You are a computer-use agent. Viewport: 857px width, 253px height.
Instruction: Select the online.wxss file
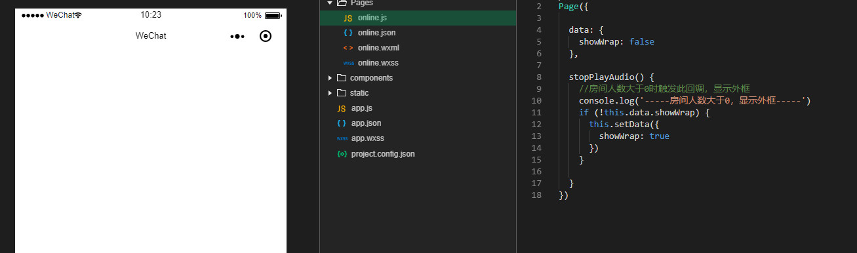(x=378, y=63)
